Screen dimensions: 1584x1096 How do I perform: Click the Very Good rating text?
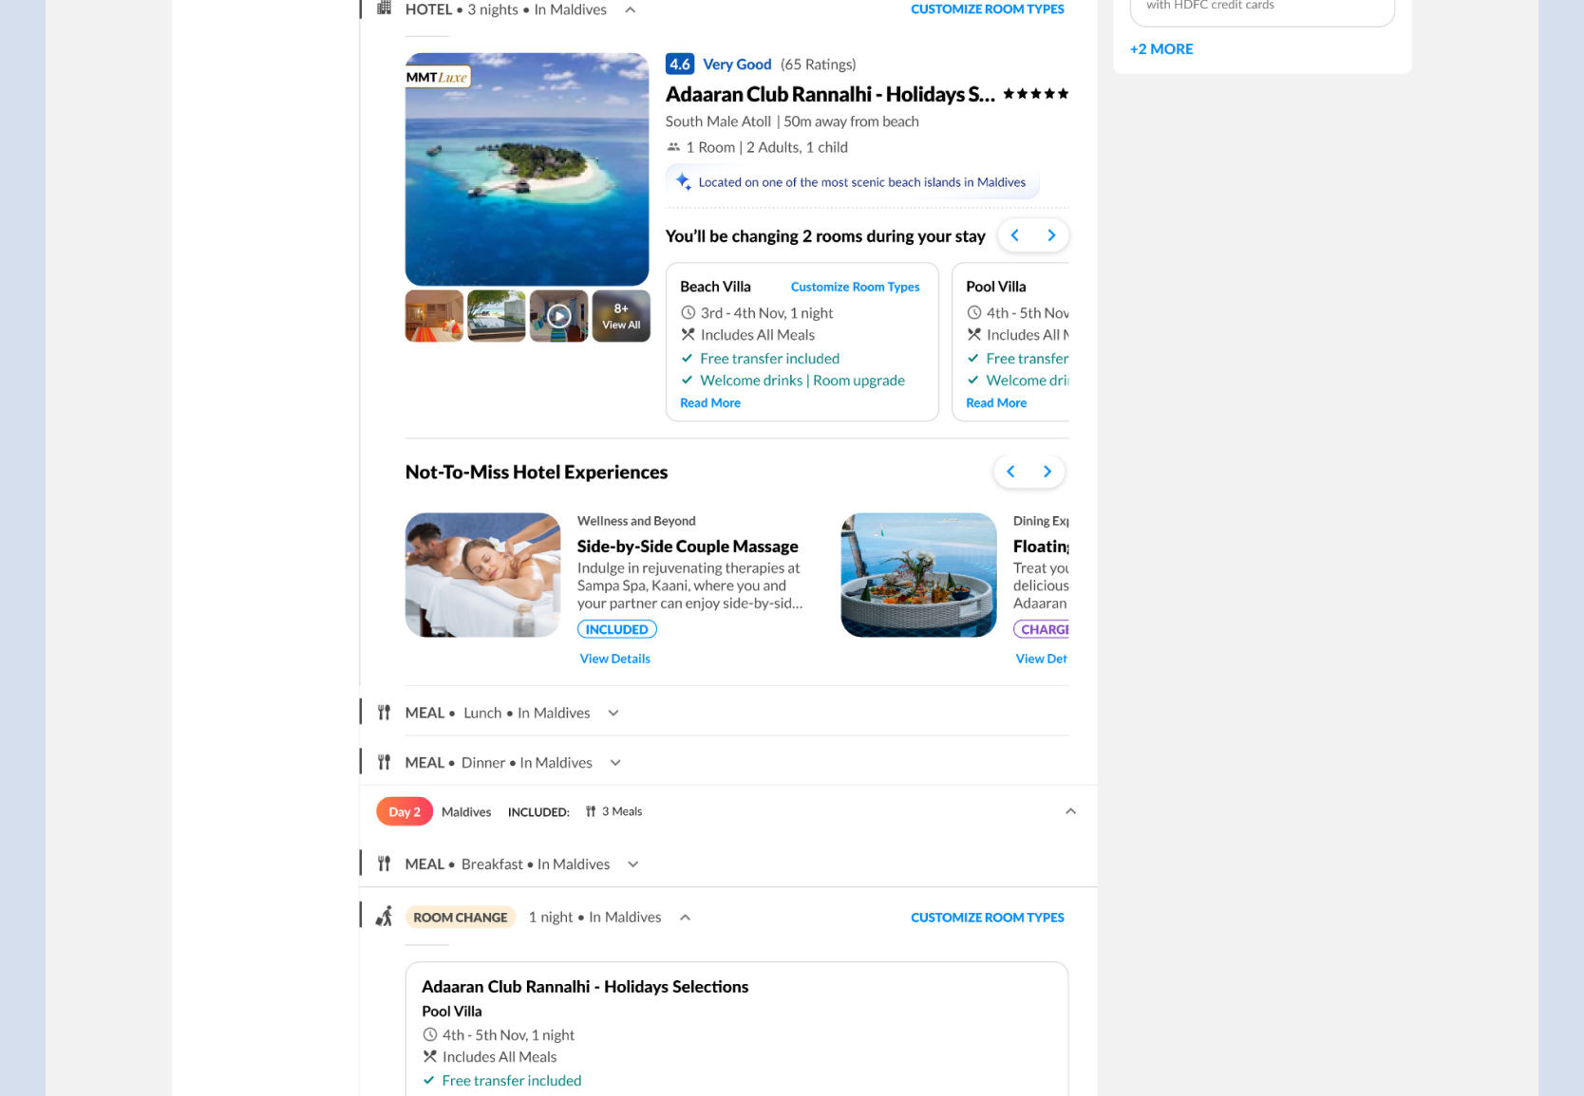(x=737, y=65)
